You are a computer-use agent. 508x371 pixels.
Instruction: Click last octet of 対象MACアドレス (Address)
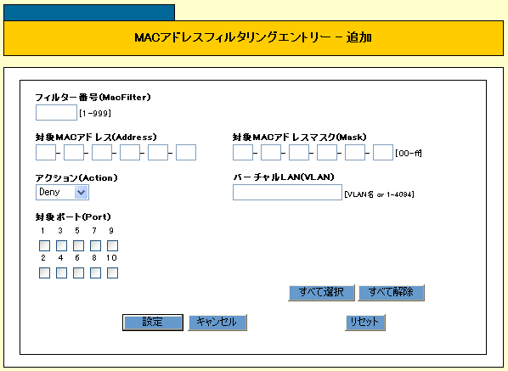pos(186,153)
